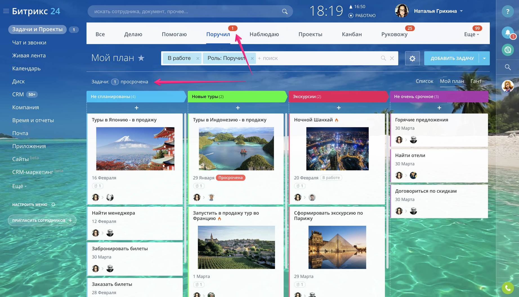Open the notifications bell
Viewport: 519px width, 297px height.
click(x=507, y=33)
